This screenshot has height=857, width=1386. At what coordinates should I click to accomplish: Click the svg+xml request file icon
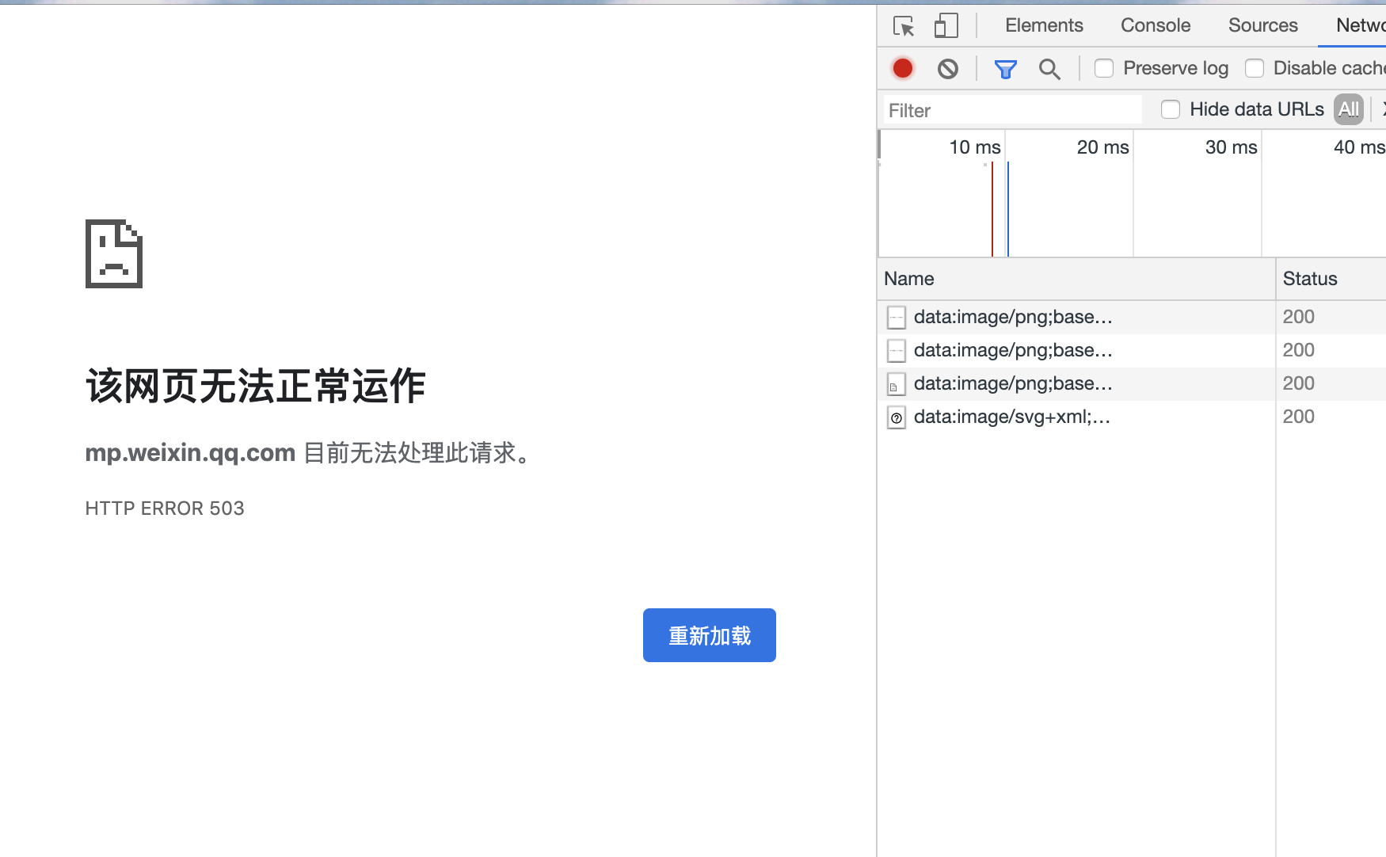pyautogui.click(x=897, y=417)
